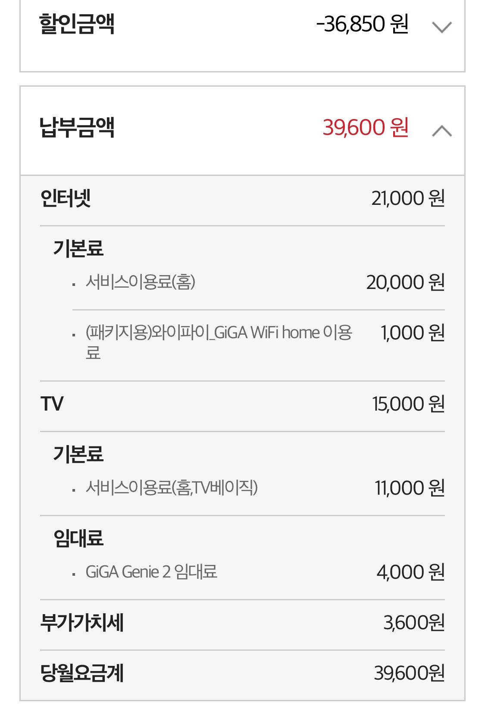Click the 1,000 원 WiFi fee amount
485x712 pixels.
[x=412, y=333]
